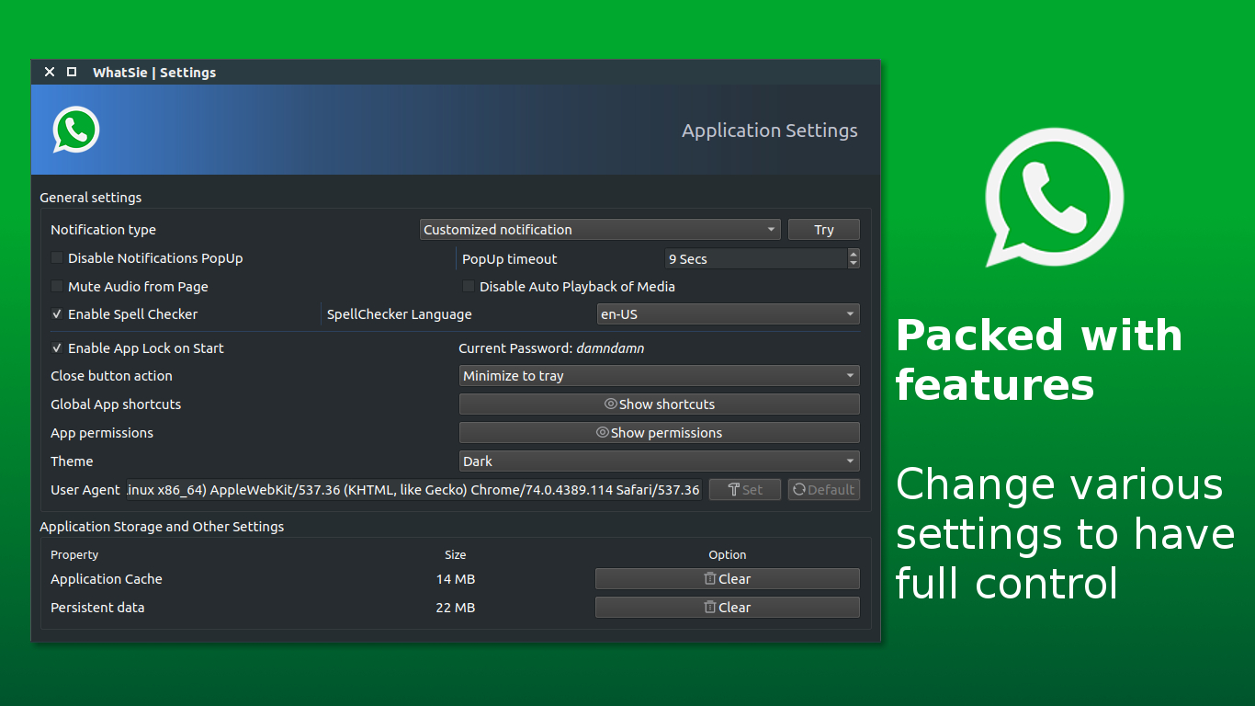This screenshot has height=706, width=1255.
Task: Close the WhatSie Settings window
Action: [50, 72]
